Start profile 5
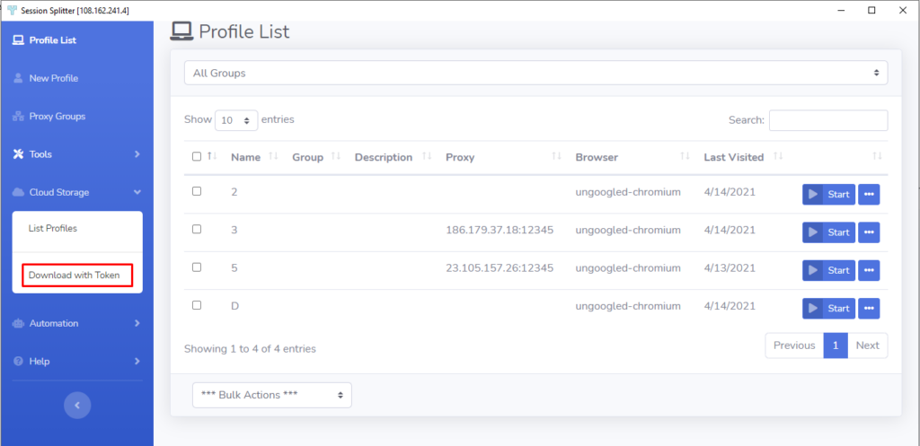This screenshot has width=920, height=446. click(x=828, y=271)
